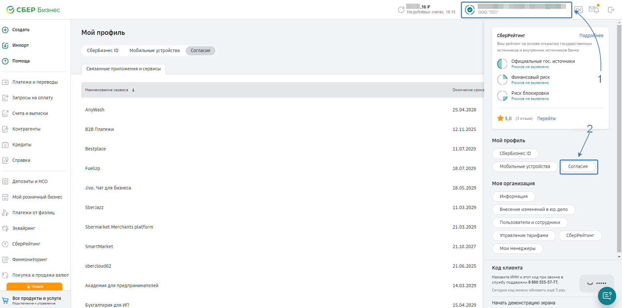
Task: Click СберРейтинг chip under Моя организация
Action: pyautogui.click(x=580, y=235)
